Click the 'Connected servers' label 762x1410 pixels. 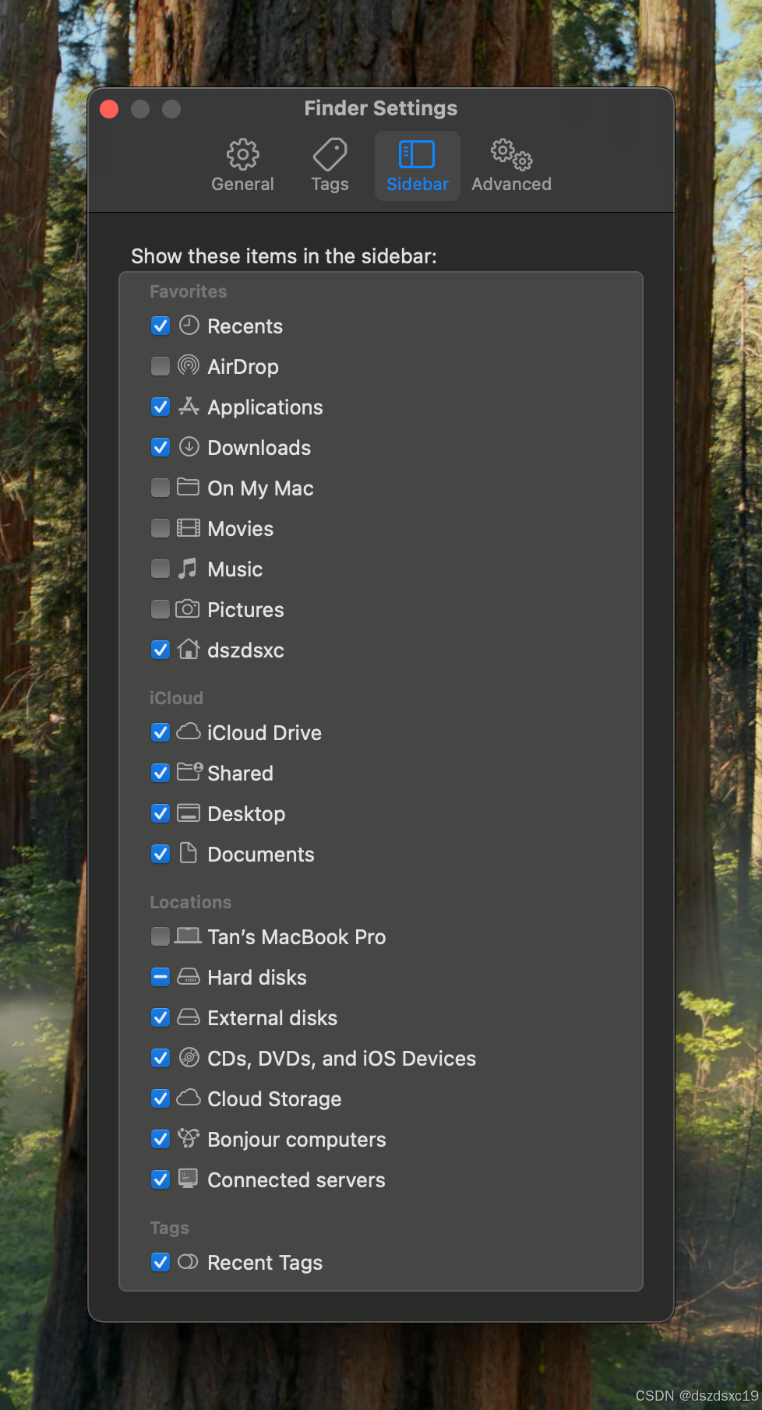296,1179
